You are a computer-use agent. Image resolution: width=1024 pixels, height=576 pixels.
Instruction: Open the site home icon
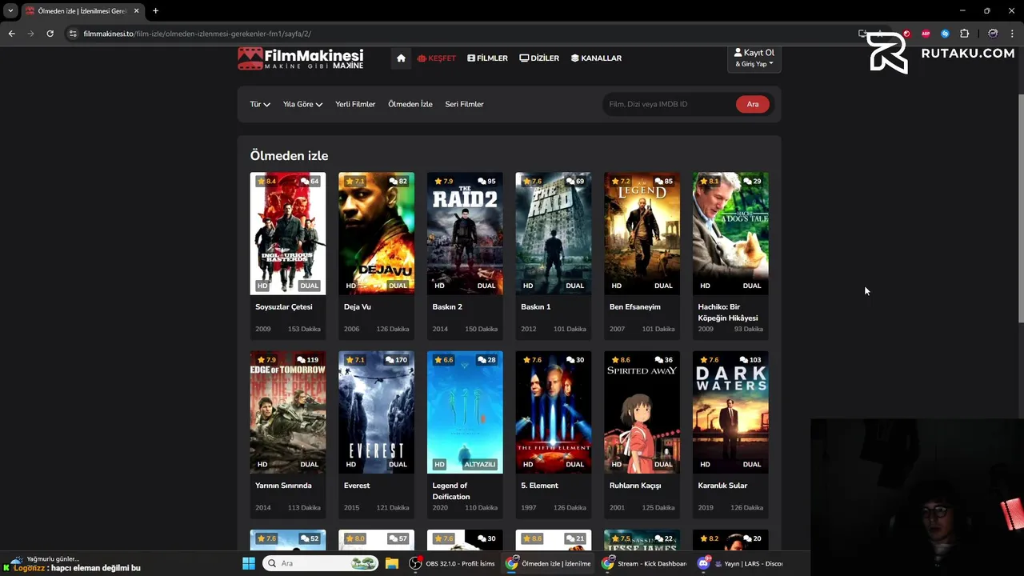pos(401,58)
